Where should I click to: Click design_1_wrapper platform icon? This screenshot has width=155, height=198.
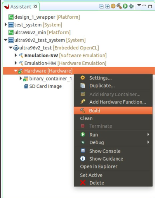pyautogui.click(x=11, y=17)
